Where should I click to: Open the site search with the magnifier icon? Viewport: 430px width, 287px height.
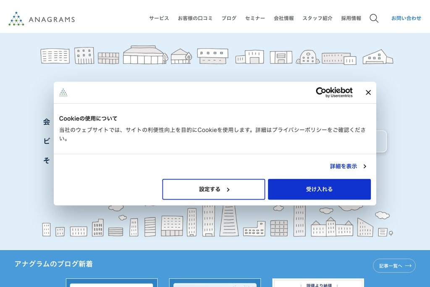click(373, 18)
